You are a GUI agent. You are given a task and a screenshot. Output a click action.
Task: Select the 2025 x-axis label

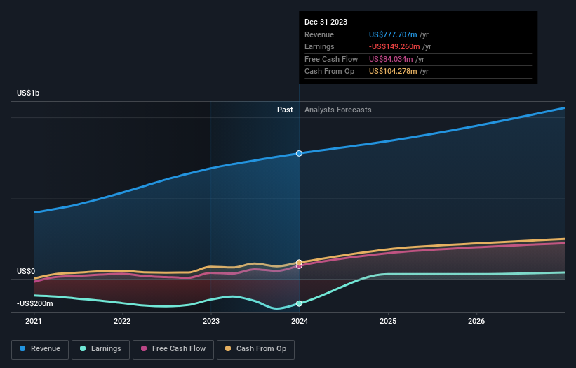pos(388,322)
